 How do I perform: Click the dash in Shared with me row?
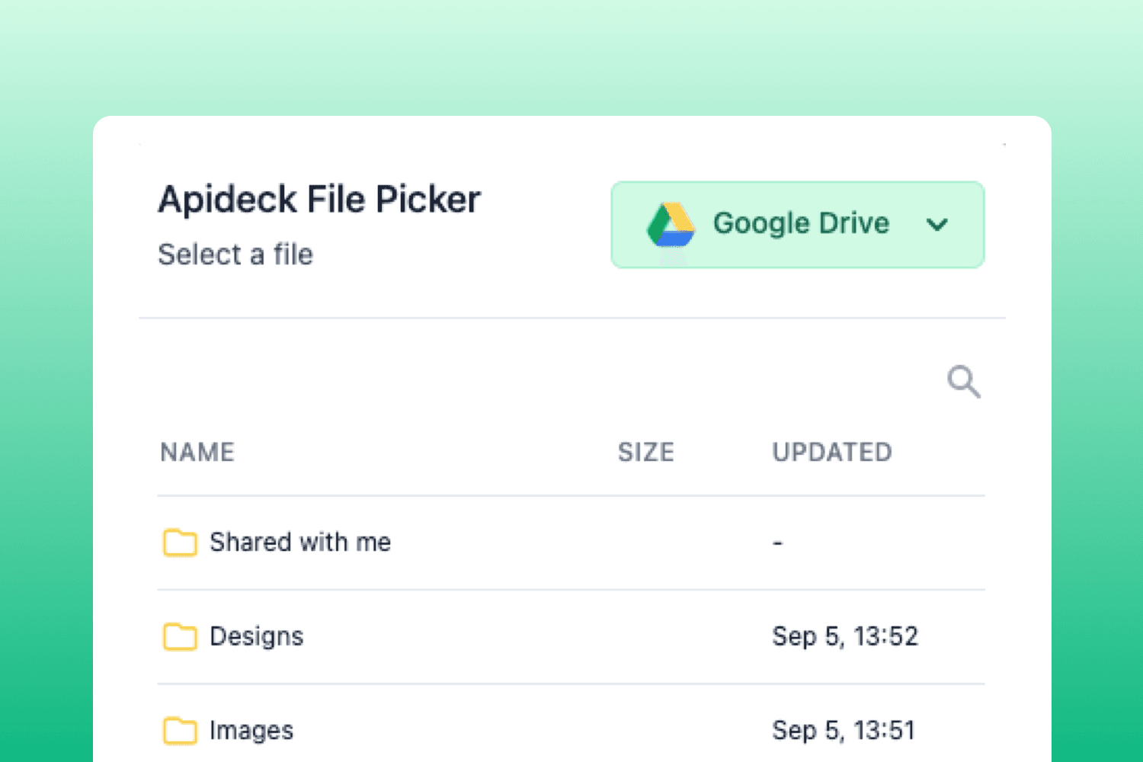tap(777, 543)
